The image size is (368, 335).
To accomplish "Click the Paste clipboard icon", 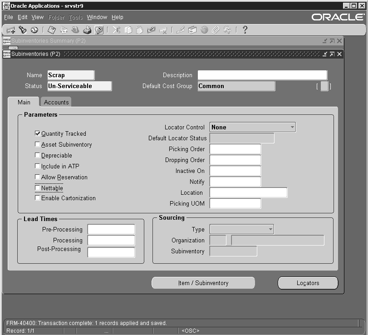I will 140,30.
